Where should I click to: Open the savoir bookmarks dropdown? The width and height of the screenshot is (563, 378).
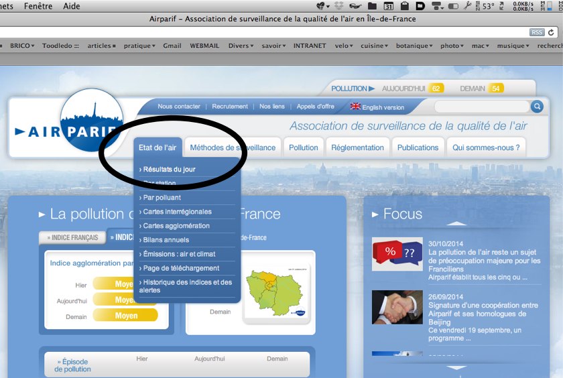point(273,46)
